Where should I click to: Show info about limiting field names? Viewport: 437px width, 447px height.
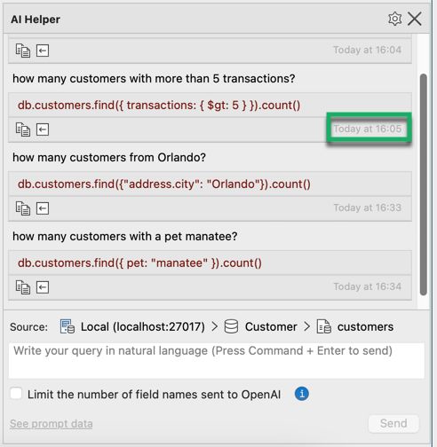tap(302, 394)
